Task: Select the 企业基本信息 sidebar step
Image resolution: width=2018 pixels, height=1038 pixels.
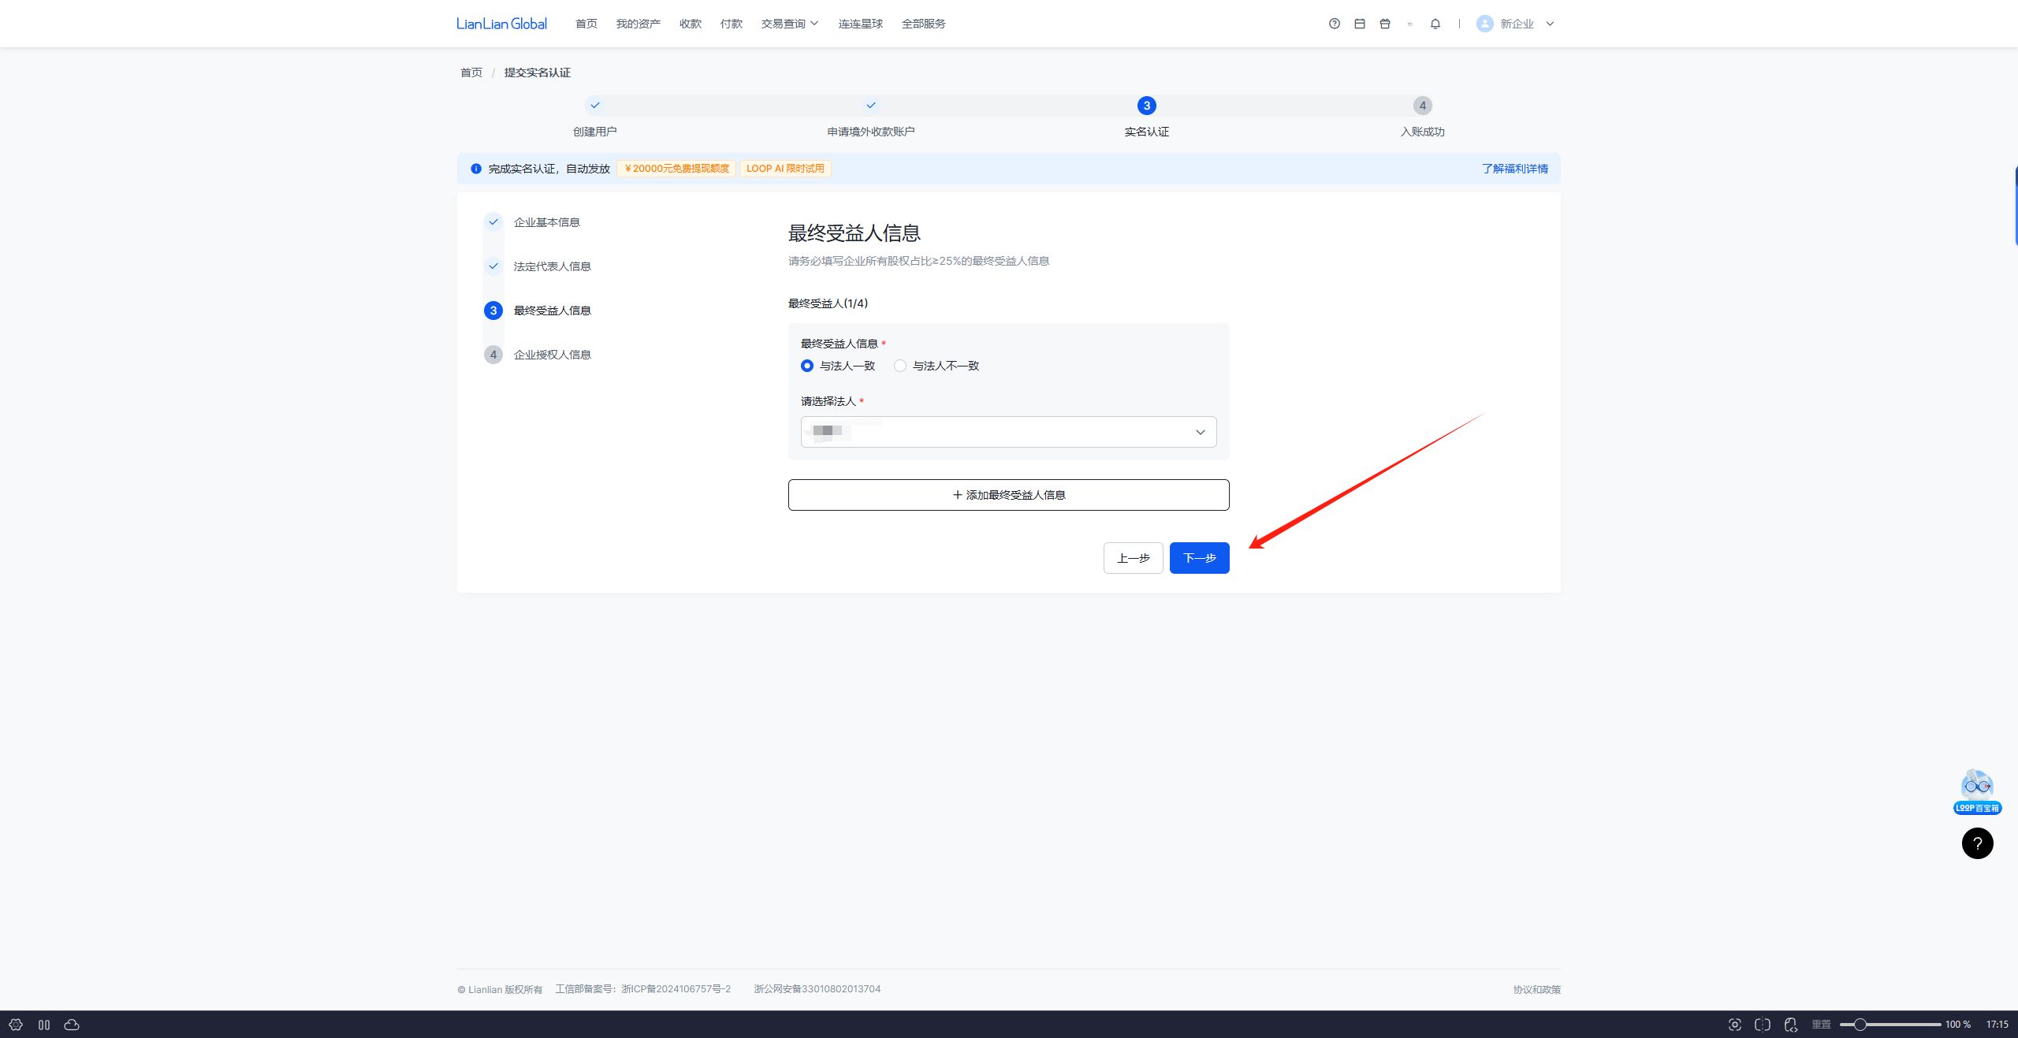Action: tap(547, 222)
